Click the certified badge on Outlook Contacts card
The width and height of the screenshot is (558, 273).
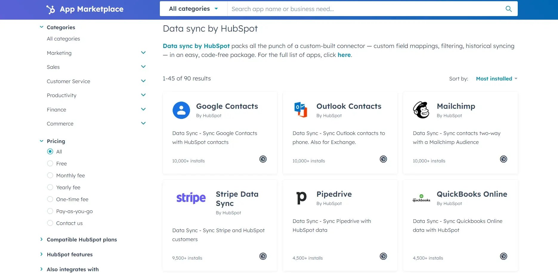click(383, 159)
